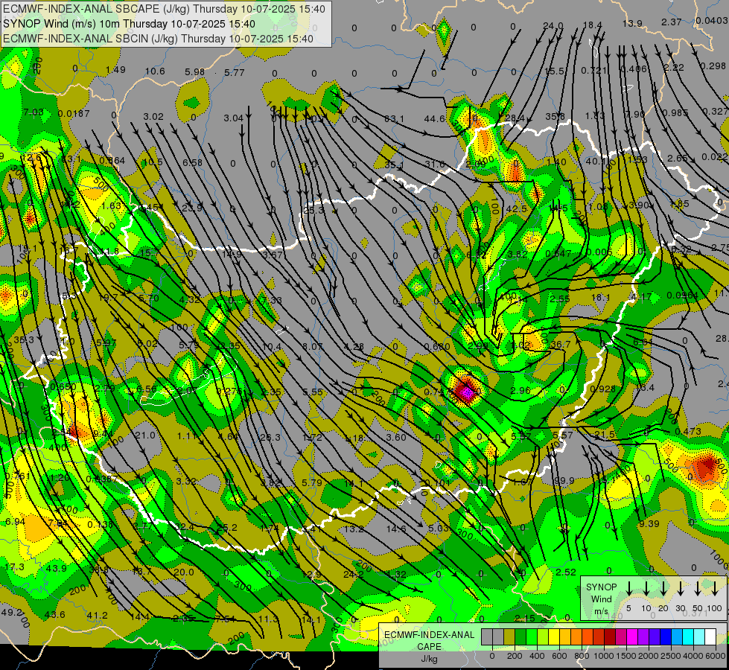
Task: Click the 800 tick label on CAPE scale
Action: pos(582,656)
